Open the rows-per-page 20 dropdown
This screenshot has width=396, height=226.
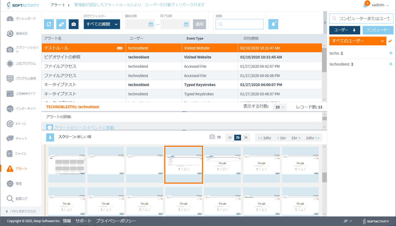[280, 107]
